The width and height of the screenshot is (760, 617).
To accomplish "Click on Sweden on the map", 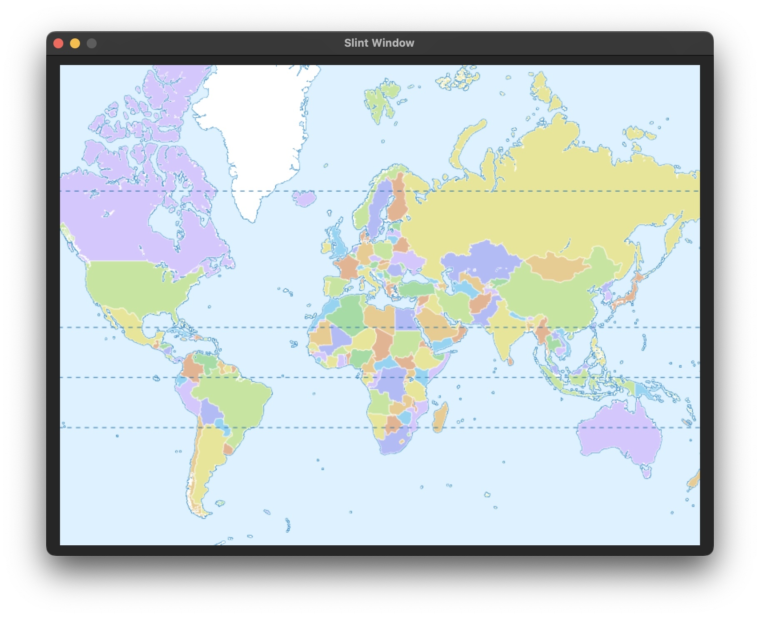I will (379, 208).
